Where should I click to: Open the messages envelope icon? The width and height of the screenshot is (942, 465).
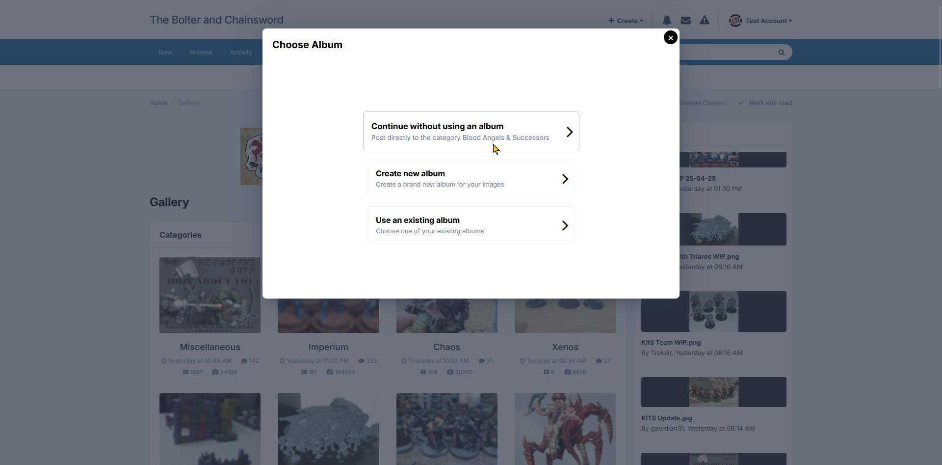(x=685, y=21)
